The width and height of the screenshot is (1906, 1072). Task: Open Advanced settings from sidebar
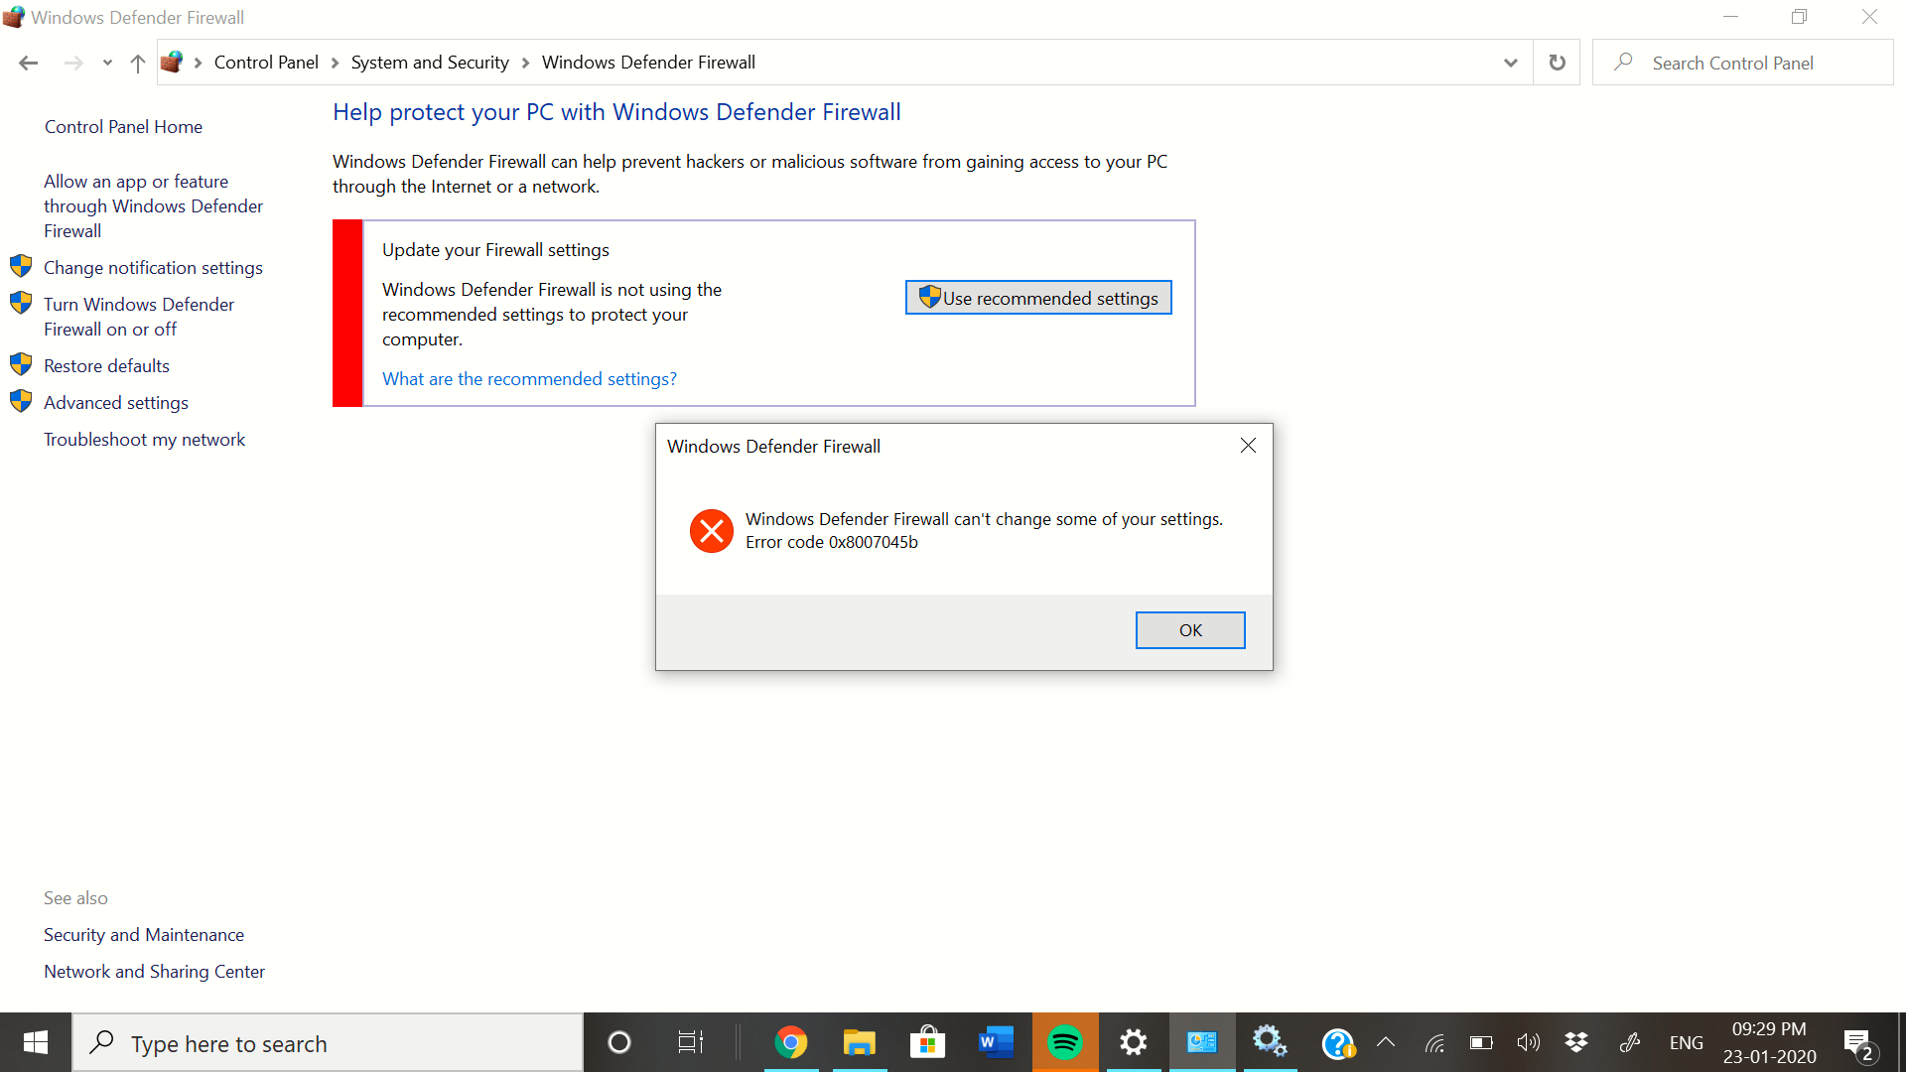pyautogui.click(x=115, y=402)
